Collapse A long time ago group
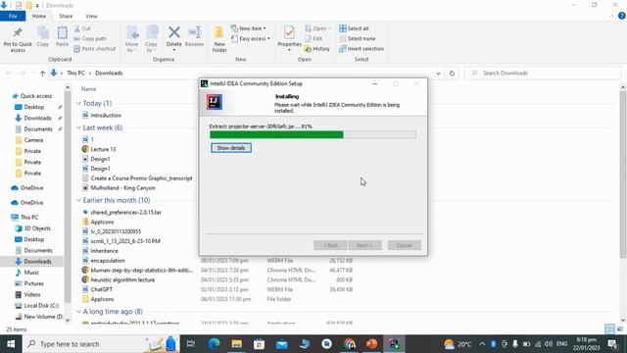This screenshot has width=627, height=353. pos(78,312)
